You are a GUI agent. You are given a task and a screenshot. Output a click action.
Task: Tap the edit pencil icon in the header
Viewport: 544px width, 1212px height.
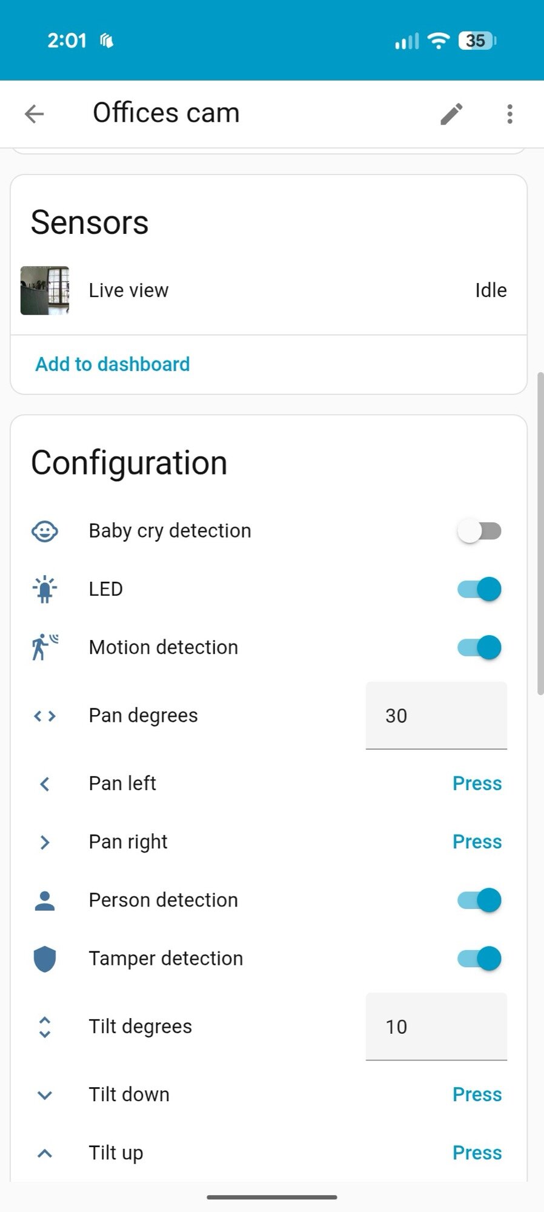[x=451, y=113]
